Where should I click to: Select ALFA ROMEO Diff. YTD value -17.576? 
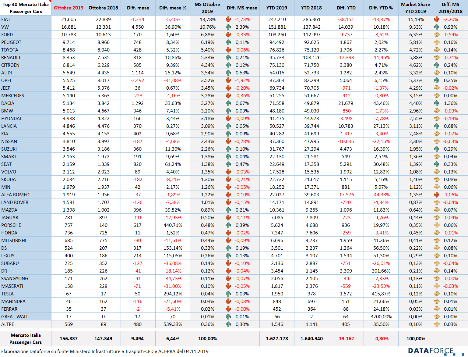pyautogui.click(x=346, y=195)
